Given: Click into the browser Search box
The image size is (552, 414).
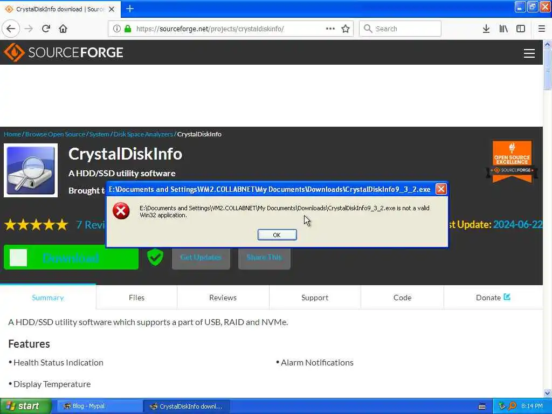Looking at the screenshot, I should 400,29.
